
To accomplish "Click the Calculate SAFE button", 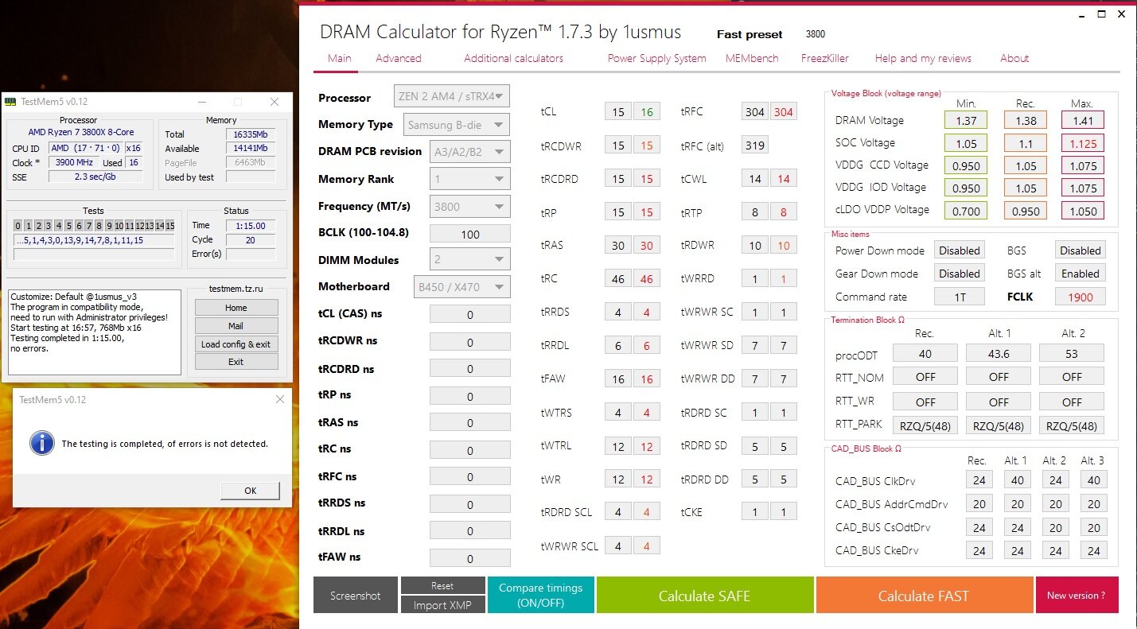I will point(704,596).
